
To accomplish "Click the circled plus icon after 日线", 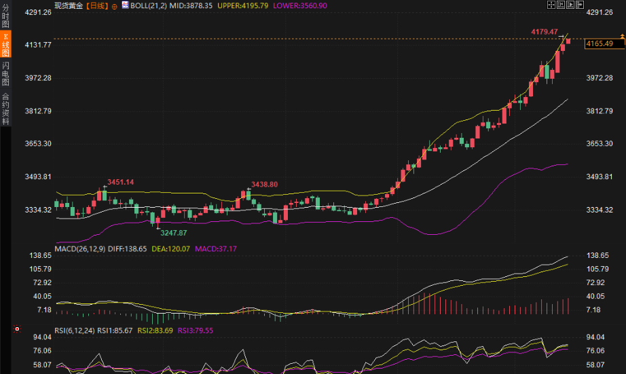I will click(114, 5).
